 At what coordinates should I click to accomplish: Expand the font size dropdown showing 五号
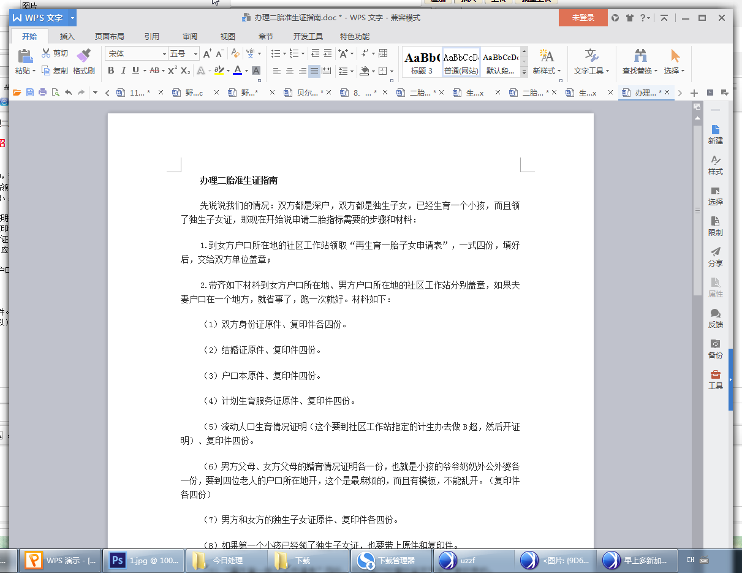195,54
